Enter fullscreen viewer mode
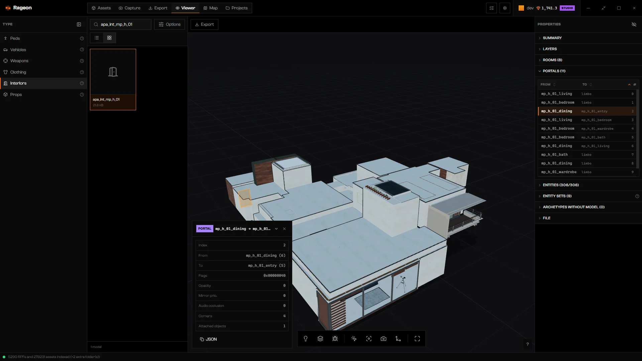Screen dimensions: 642x361 point(417,339)
